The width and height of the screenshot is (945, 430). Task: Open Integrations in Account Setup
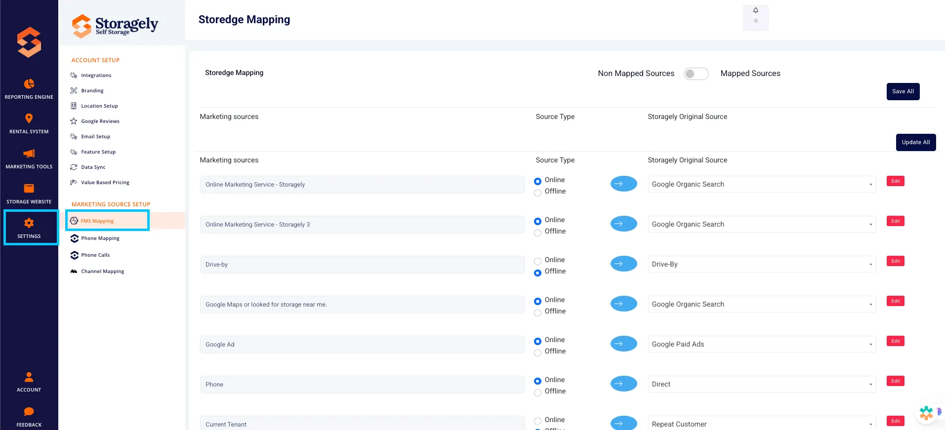pyautogui.click(x=96, y=76)
